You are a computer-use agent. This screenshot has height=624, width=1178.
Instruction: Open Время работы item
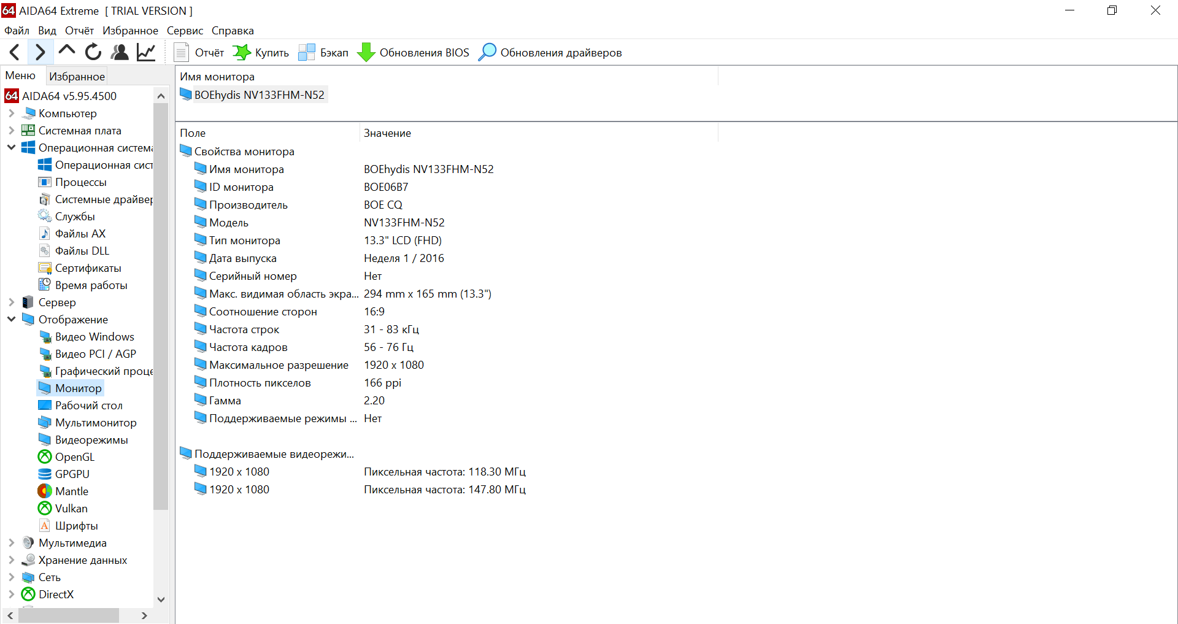pos(83,285)
